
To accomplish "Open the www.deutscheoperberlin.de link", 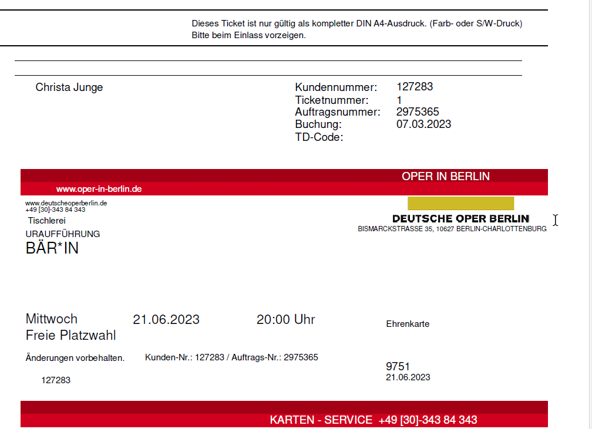I will pos(66,203).
